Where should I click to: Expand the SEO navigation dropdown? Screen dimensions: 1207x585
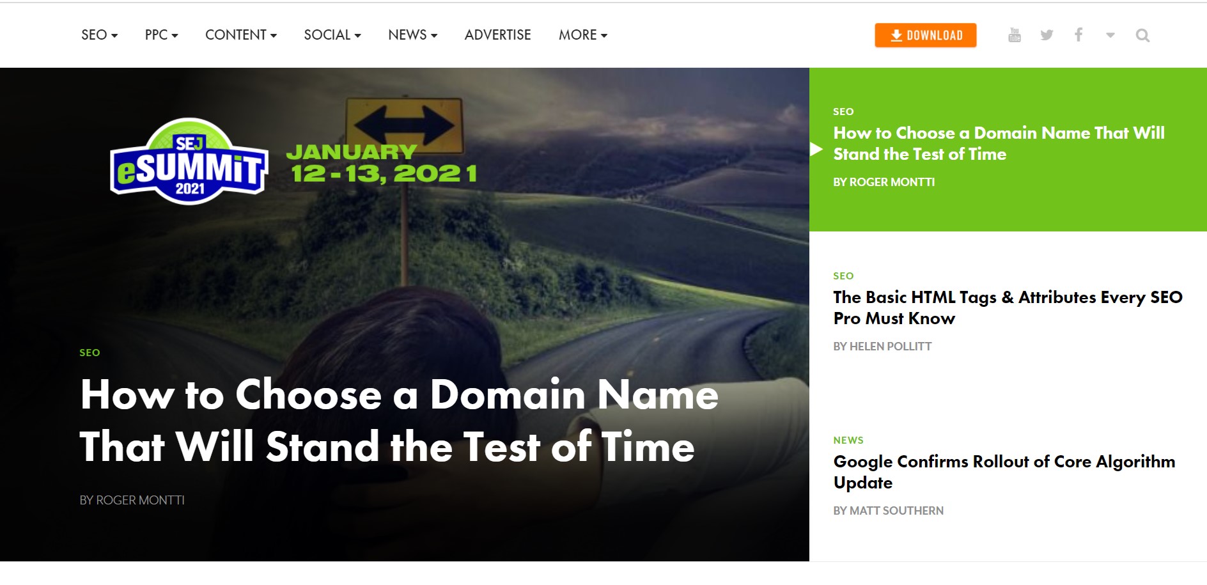[98, 35]
